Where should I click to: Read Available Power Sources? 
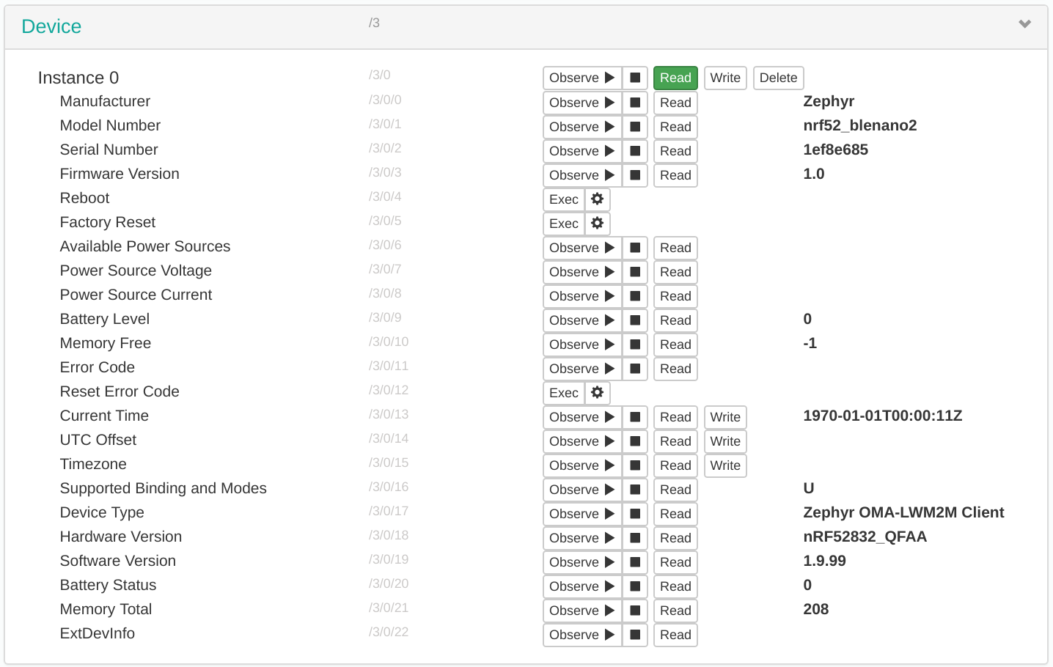pyautogui.click(x=675, y=248)
